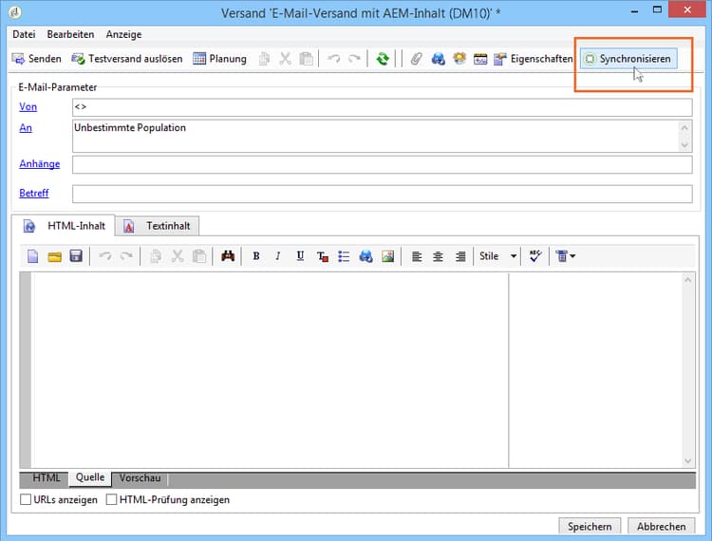Center align text
The image size is (712, 541).
[x=439, y=257]
